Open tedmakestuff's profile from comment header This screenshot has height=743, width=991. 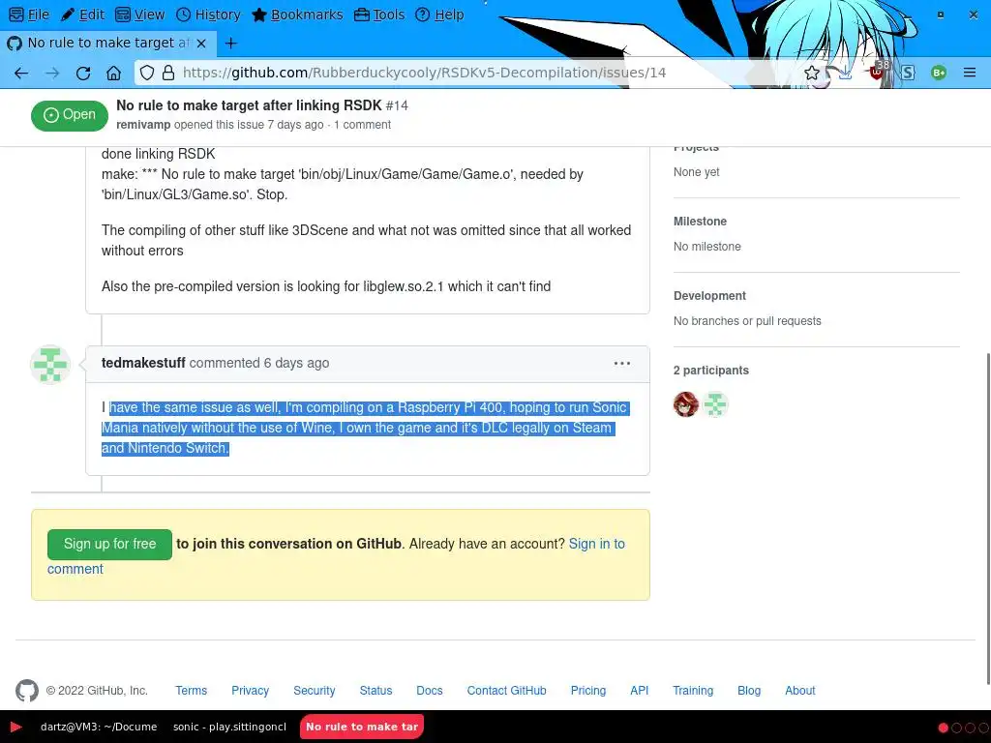143,364
